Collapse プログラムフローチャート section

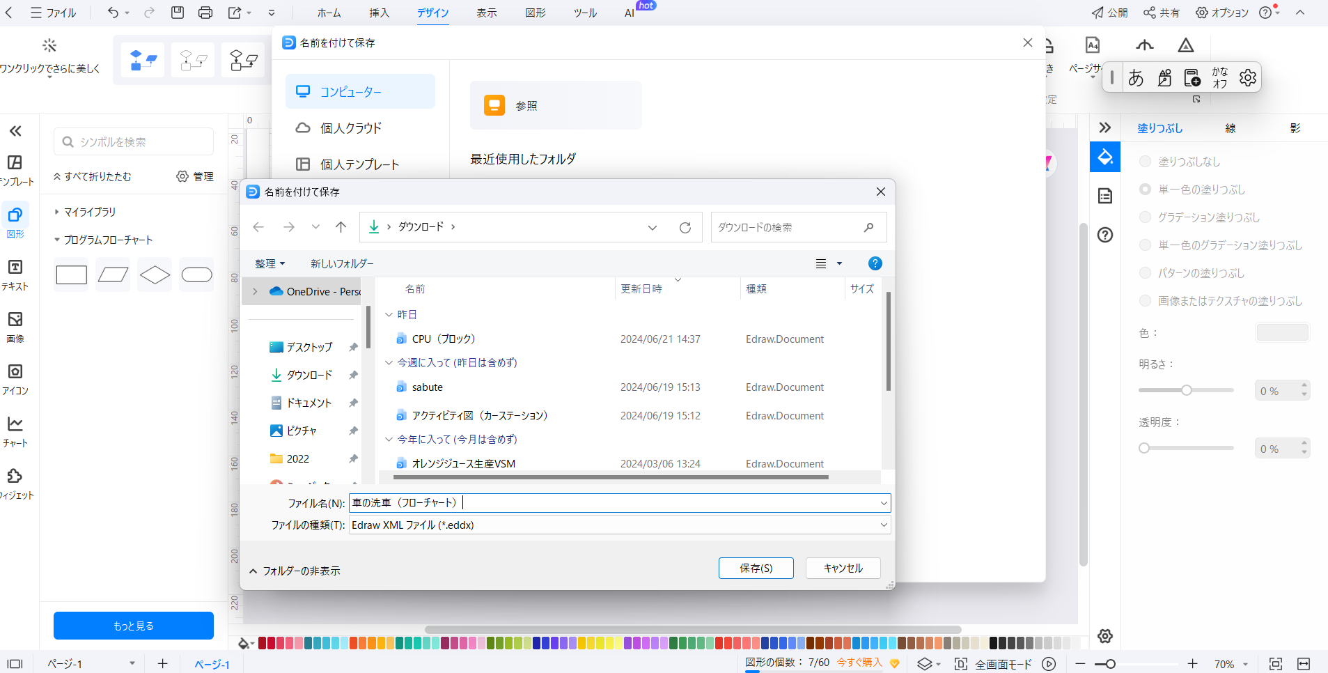56,240
